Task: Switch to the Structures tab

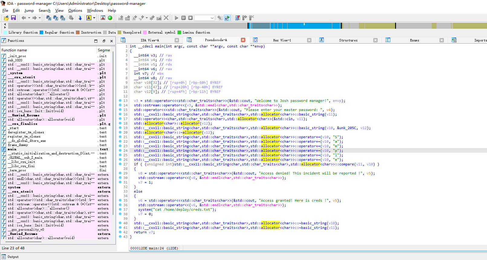Action: 348,40
